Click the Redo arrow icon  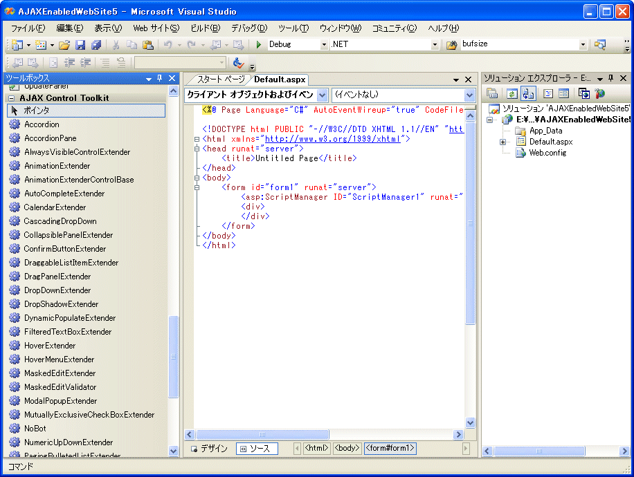(x=192, y=45)
